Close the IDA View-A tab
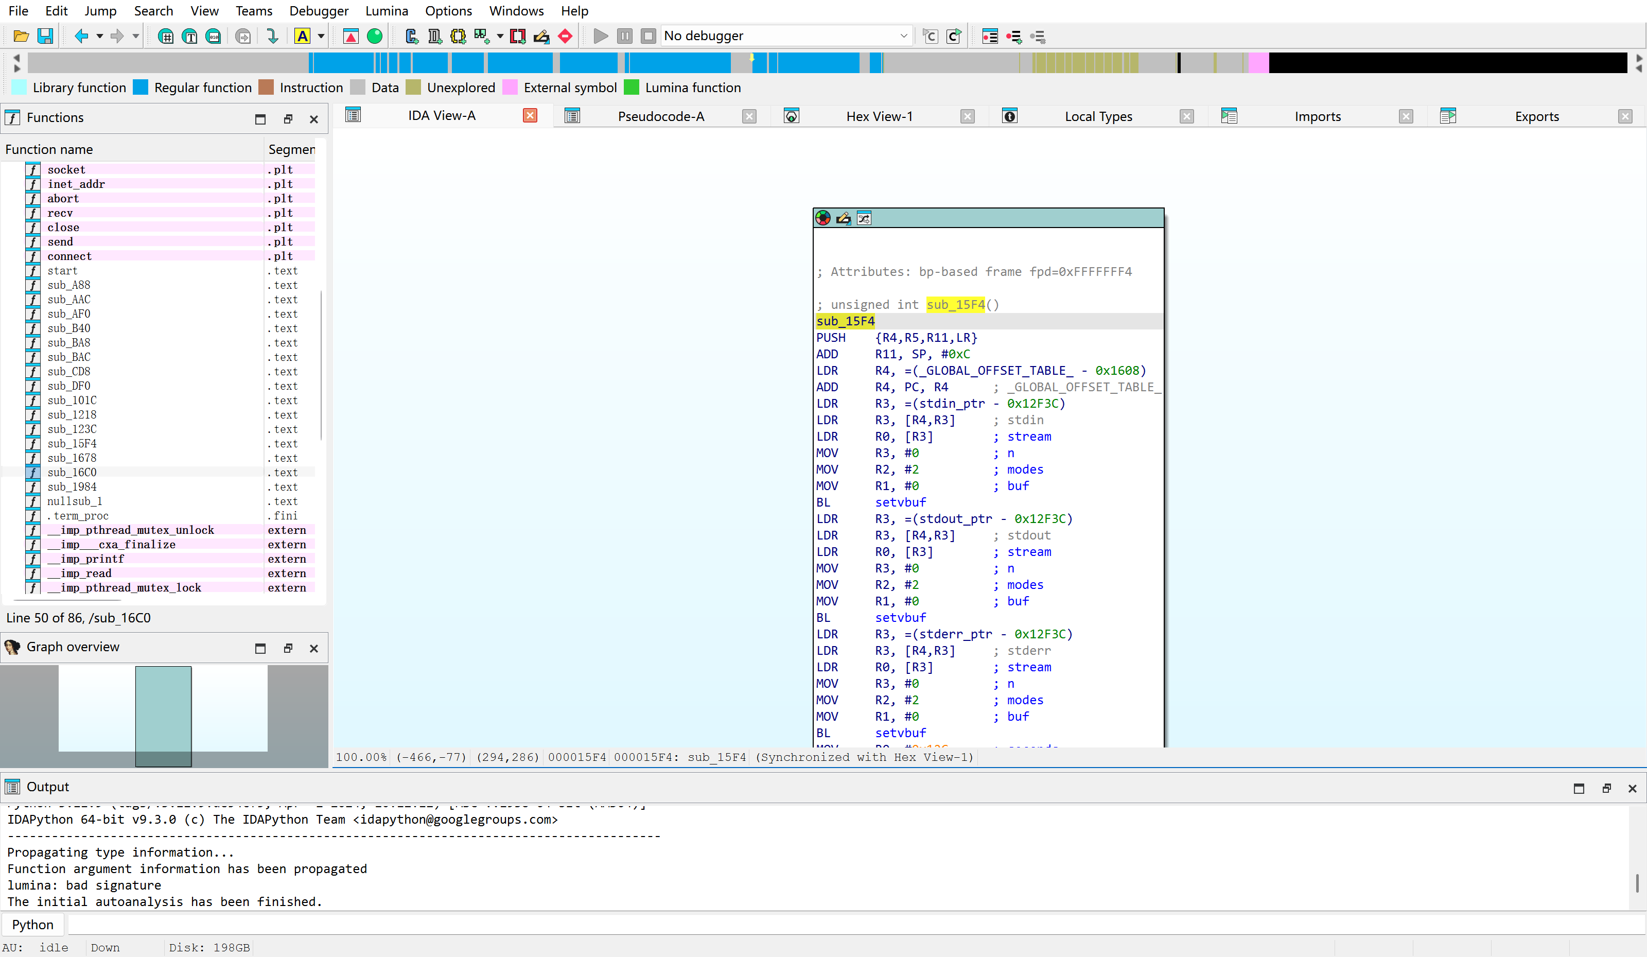Image resolution: width=1647 pixels, height=957 pixels. [530, 116]
